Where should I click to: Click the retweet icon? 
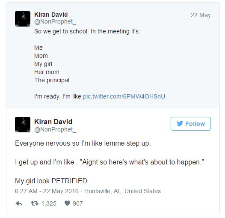(35, 203)
